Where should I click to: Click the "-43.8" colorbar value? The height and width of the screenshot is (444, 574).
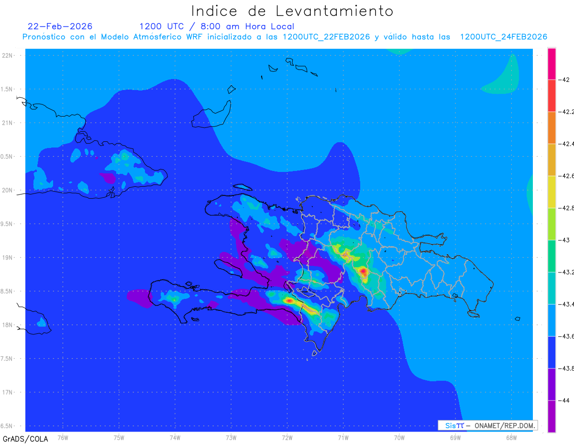coord(567,368)
